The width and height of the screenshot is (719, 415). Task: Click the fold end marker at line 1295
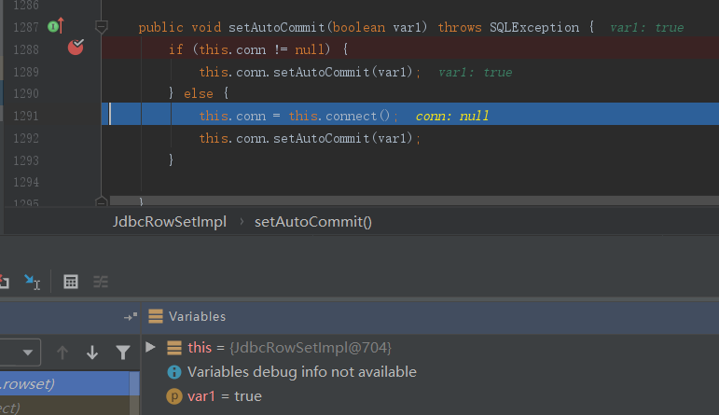[102, 201]
